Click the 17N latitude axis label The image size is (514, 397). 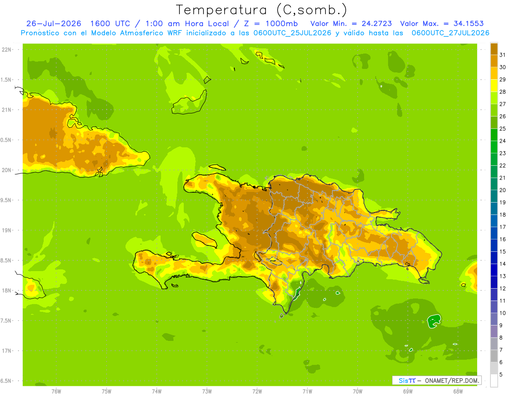(7, 351)
